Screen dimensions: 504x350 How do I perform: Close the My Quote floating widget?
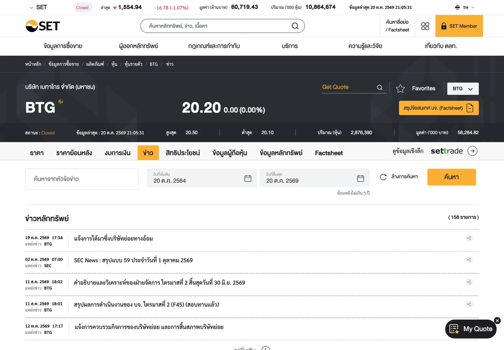497,321
